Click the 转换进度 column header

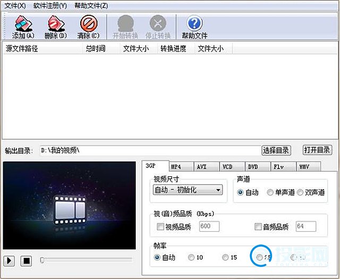click(x=176, y=48)
